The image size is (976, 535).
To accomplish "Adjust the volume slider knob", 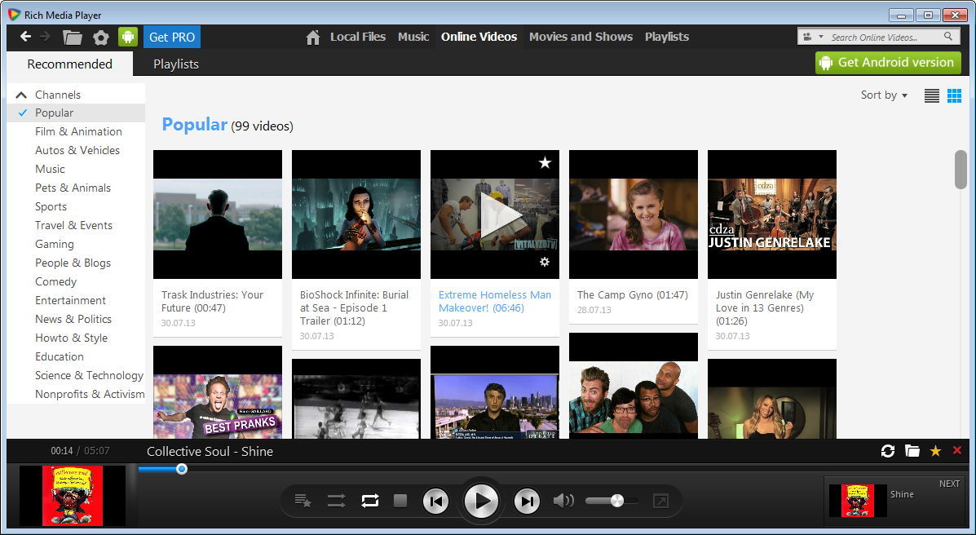I will pyautogui.click(x=617, y=501).
